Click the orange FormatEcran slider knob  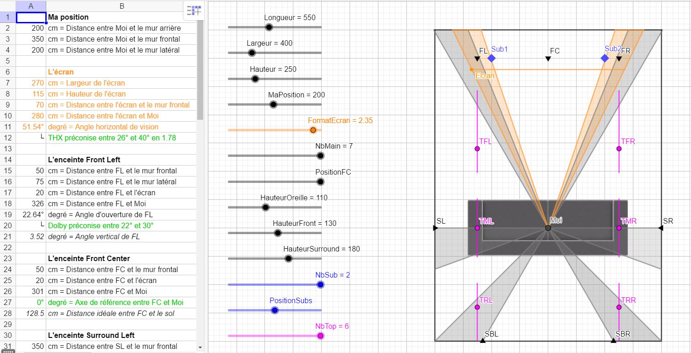(x=313, y=130)
